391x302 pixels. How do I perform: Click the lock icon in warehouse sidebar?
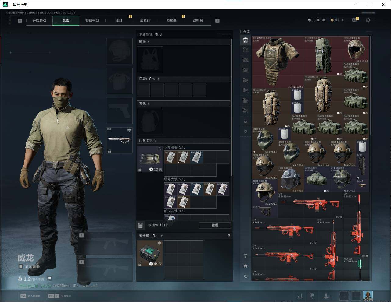[x=246, y=121]
